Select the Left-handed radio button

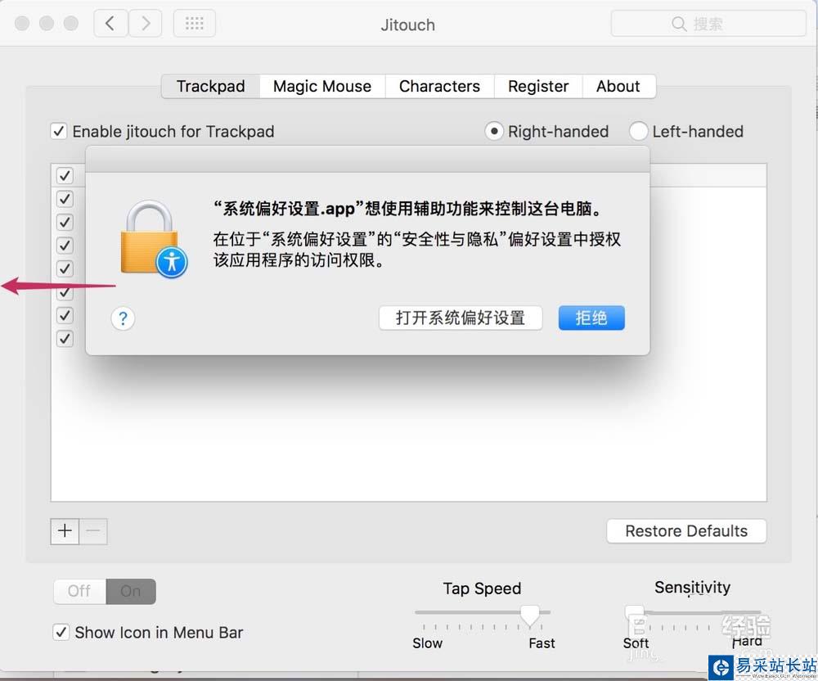(x=639, y=131)
